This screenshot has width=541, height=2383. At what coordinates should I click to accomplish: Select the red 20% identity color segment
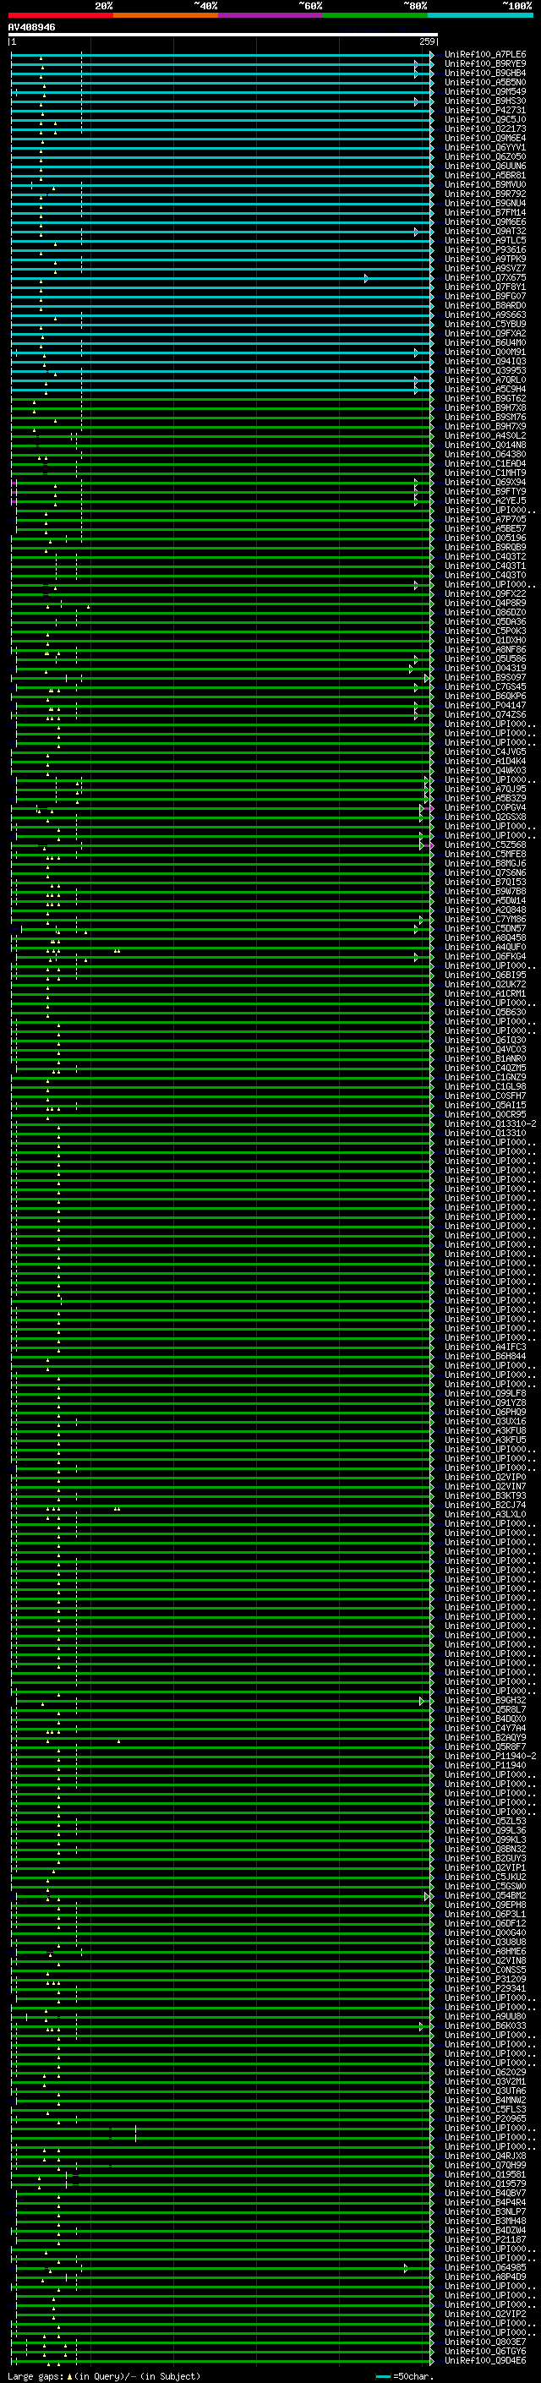click(x=60, y=15)
